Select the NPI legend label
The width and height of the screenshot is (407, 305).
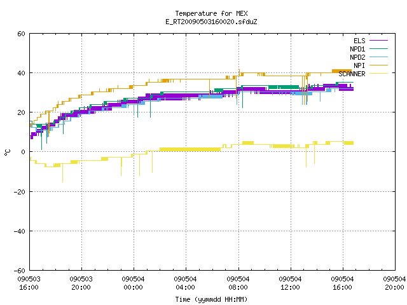[359, 65]
